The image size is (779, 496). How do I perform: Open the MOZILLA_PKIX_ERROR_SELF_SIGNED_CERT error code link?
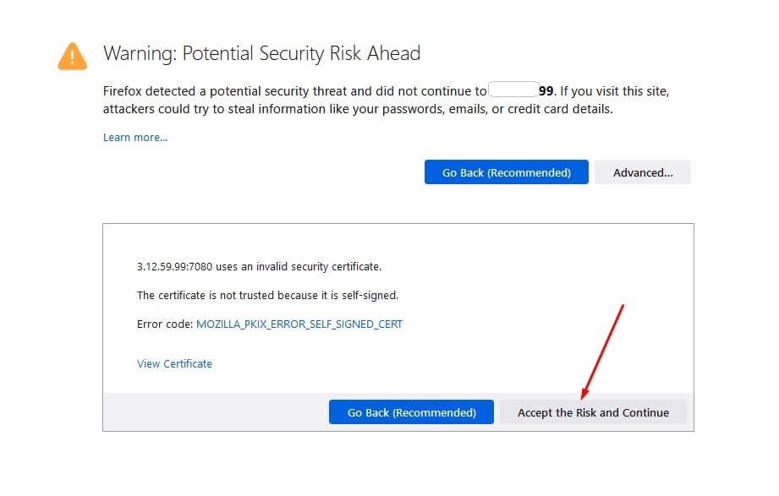coord(299,324)
